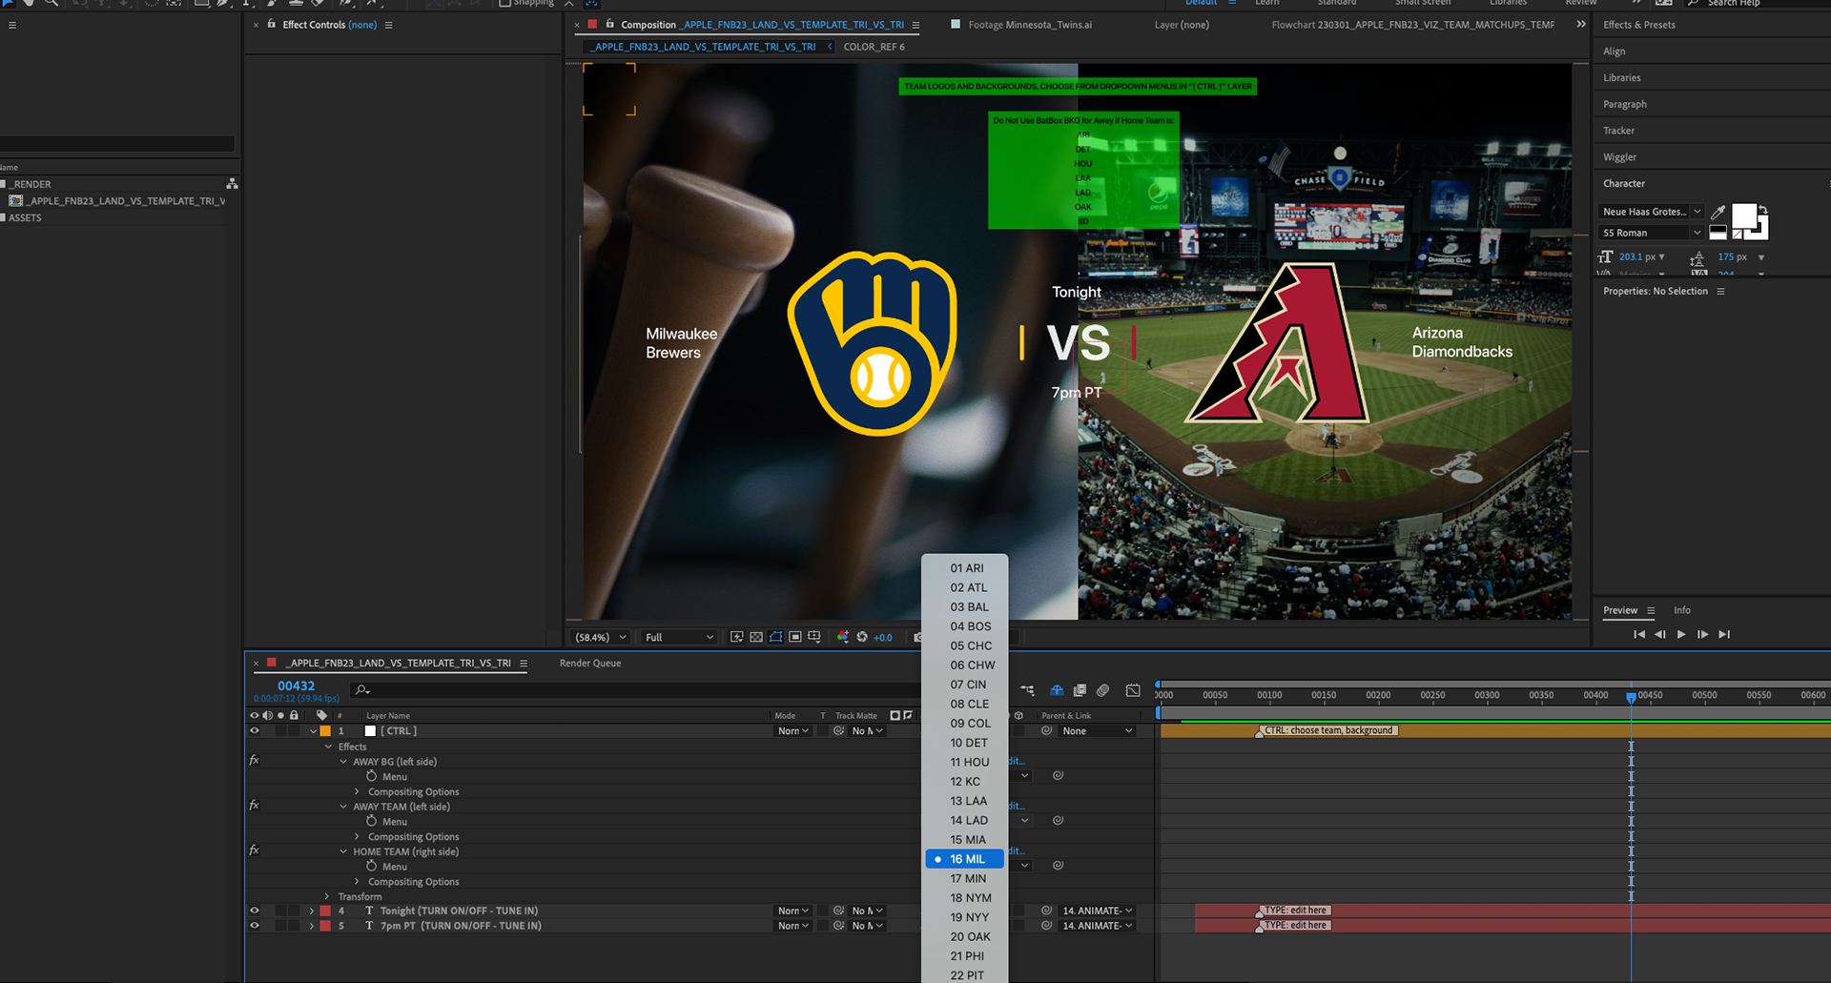Click the region of interest icon
The image size is (1831, 983).
[x=794, y=637]
